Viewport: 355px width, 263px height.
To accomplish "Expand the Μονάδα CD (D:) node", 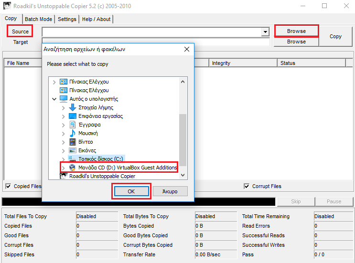I will pos(64,168).
